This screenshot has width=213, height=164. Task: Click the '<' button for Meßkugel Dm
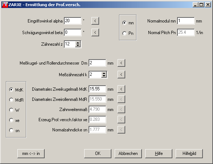[121, 63]
